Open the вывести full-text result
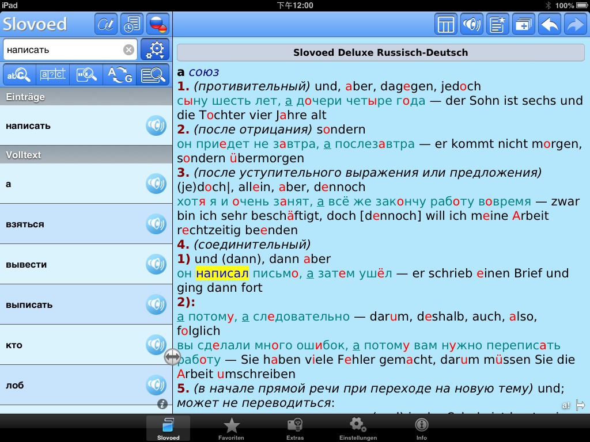Viewport: 590px width, 442px height. coord(86,264)
